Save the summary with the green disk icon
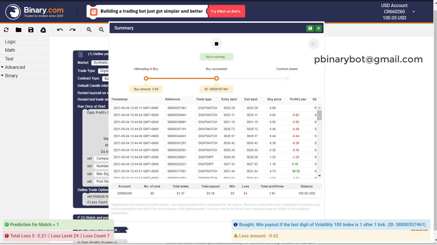437x245 pixels. coord(310,28)
